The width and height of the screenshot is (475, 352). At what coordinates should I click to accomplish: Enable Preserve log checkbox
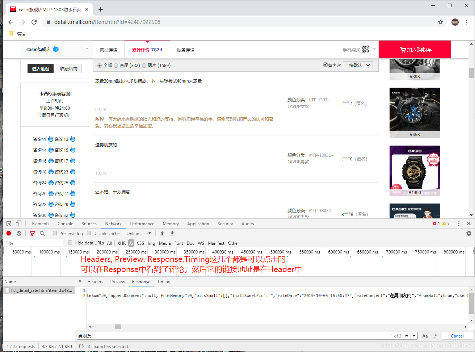(55, 233)
